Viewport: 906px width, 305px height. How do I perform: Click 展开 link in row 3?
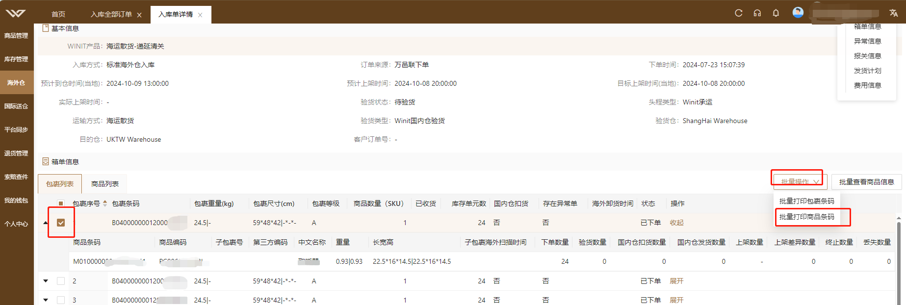(676, 300)
